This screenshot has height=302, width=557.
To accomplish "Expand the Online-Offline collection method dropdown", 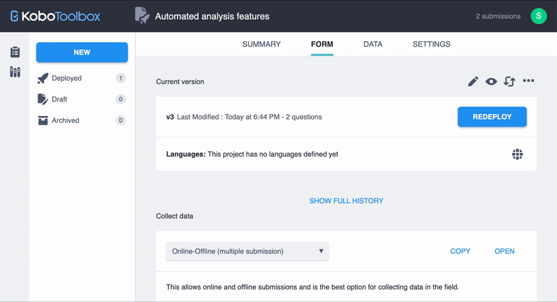I will pos(247,251).
